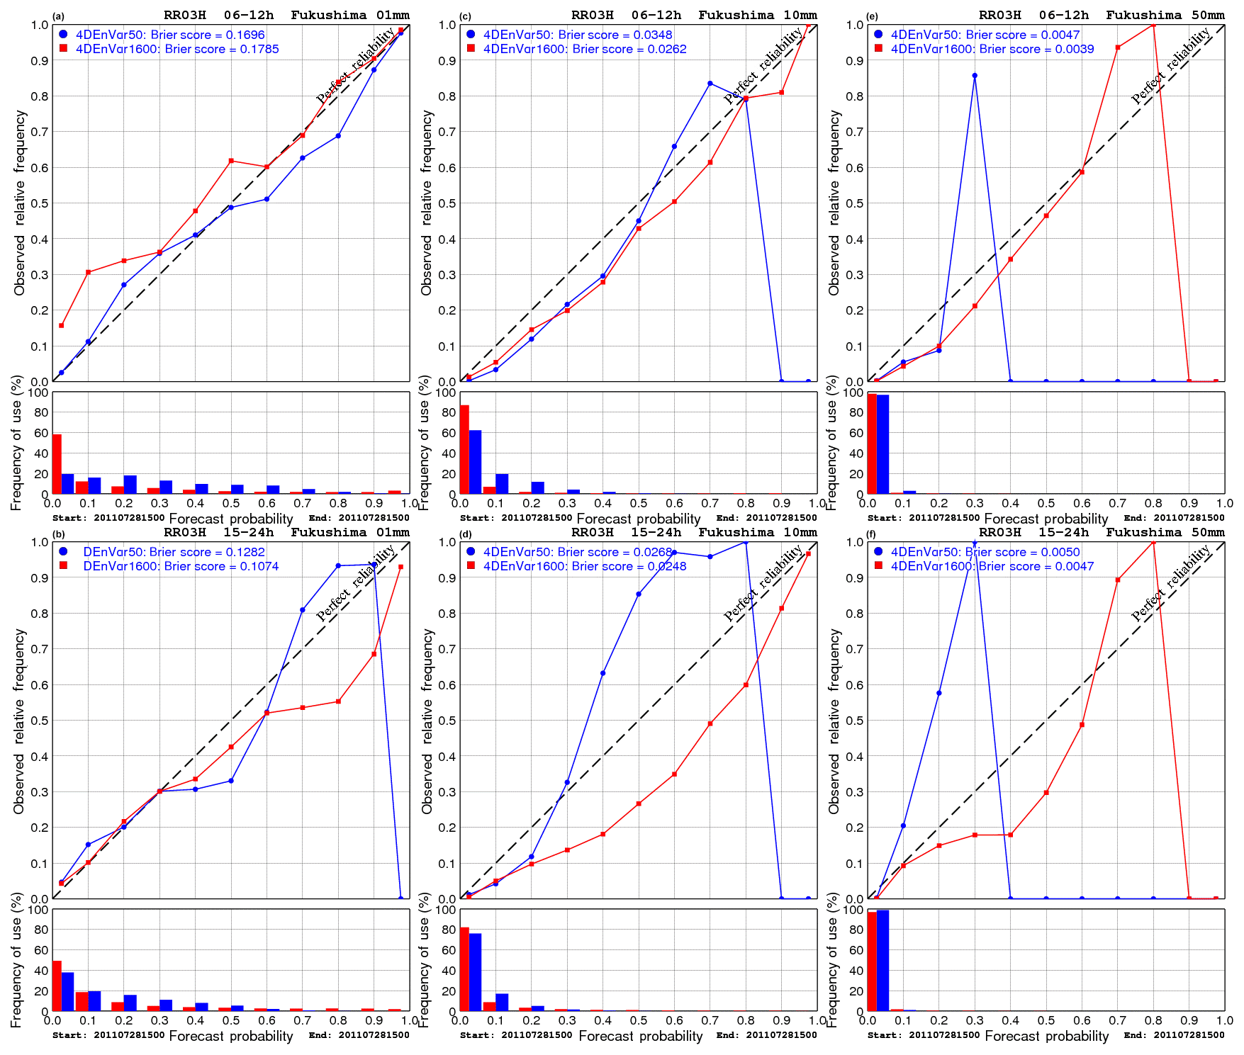Click the blue 4DEnVar50 legend circle in panel (a)
This screenshot has height=1055, width=1244.
(x=63, y=34)
